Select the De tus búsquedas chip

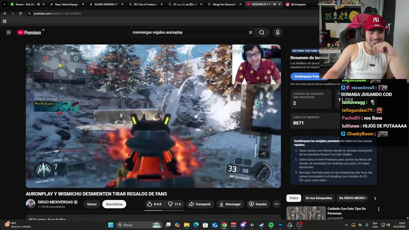pos(319,198)
